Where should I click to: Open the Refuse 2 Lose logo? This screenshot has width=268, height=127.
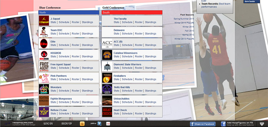click(44, 112)
